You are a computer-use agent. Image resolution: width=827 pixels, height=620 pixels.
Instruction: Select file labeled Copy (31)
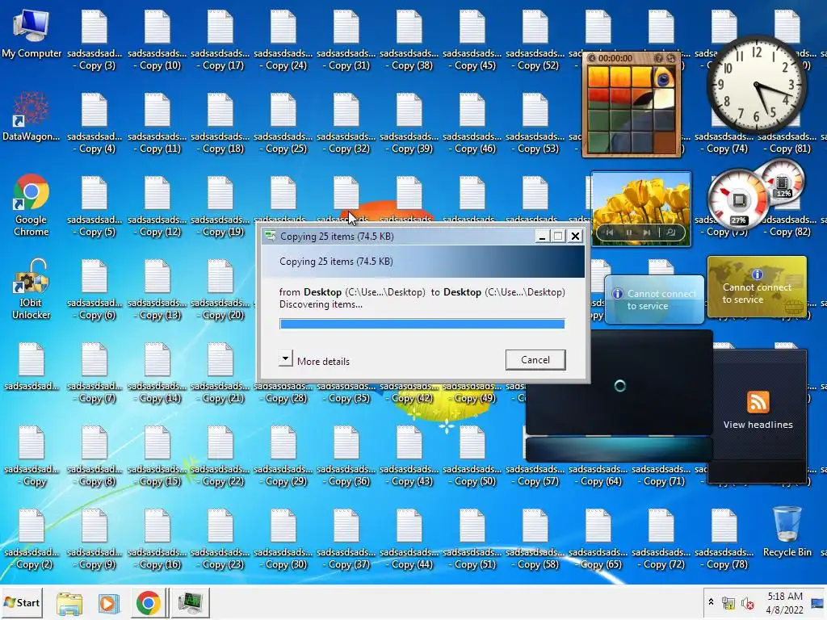point(346,41)
